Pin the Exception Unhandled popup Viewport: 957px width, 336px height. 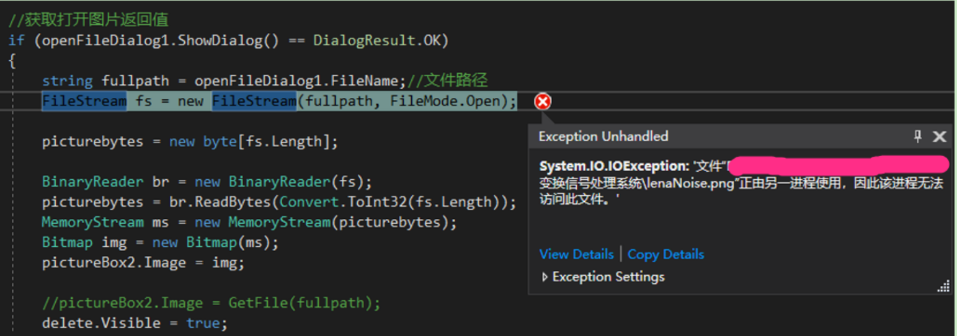pyautogui.click(x=918, y=136)
